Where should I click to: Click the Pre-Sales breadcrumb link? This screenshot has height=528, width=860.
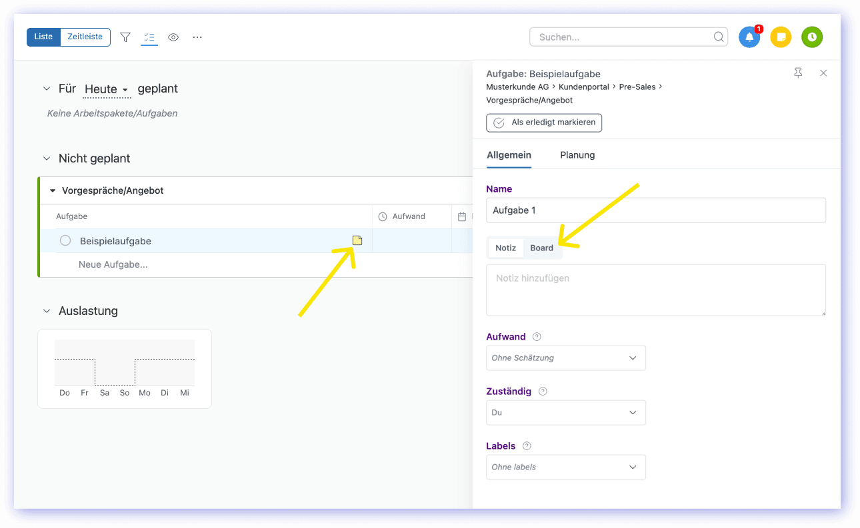tap(637, 87)
